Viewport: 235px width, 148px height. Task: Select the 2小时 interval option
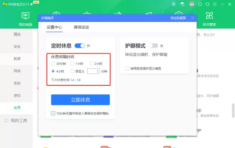coord(91,63)
